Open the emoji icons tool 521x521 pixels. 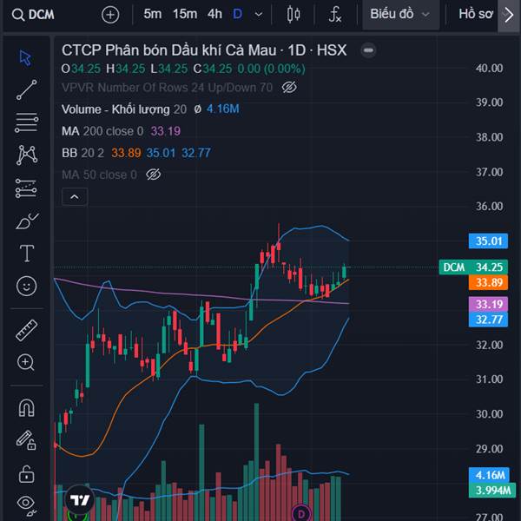coord(27,286)
